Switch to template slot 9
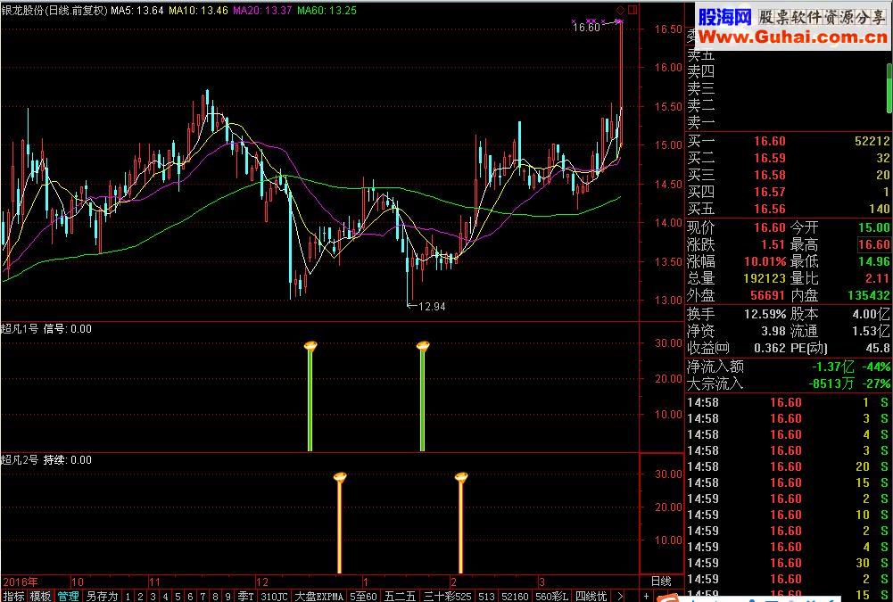 pos(227,597)
